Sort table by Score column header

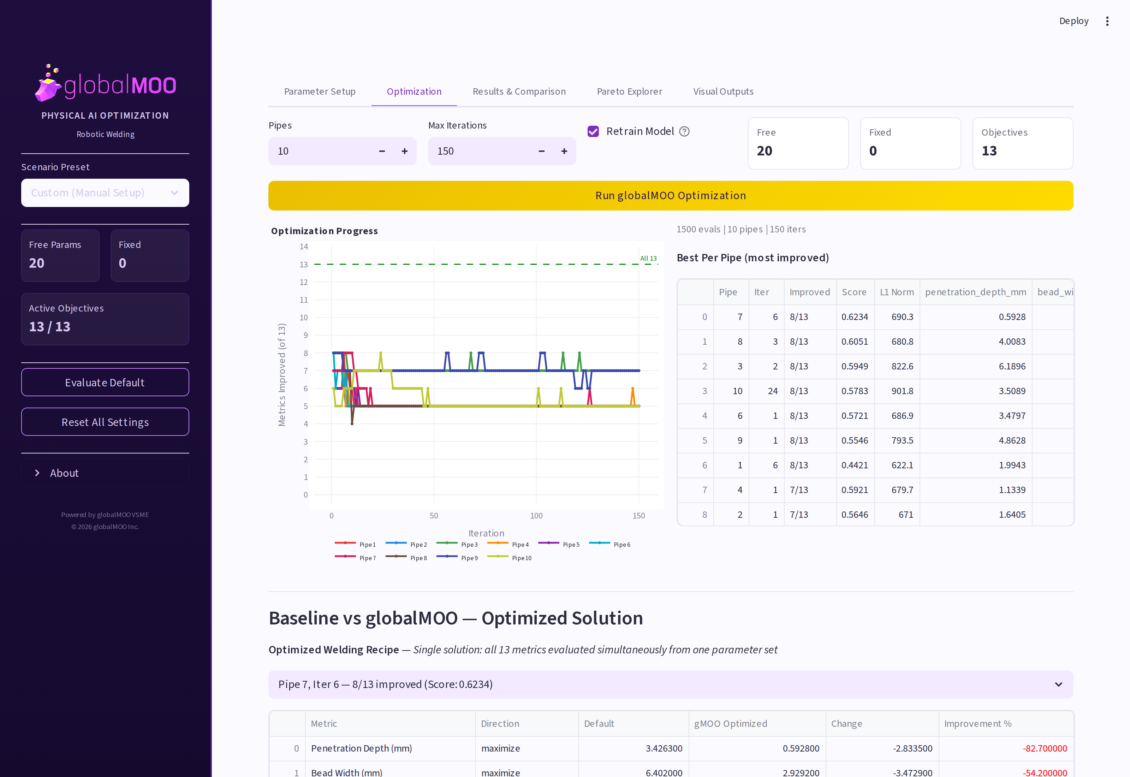coord(855,292)
